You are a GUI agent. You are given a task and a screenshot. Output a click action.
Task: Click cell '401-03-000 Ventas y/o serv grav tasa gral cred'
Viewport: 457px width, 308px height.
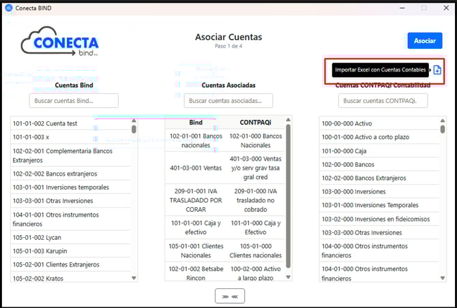click(255, 168)
